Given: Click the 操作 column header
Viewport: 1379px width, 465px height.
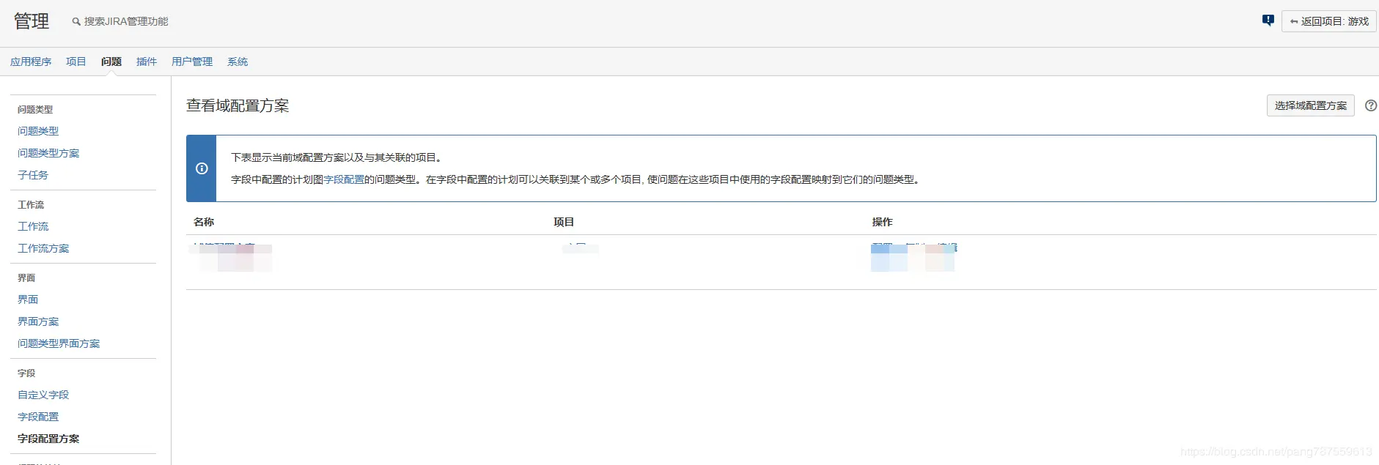Looking at the screenshot, I should click(x=882, y=222).
